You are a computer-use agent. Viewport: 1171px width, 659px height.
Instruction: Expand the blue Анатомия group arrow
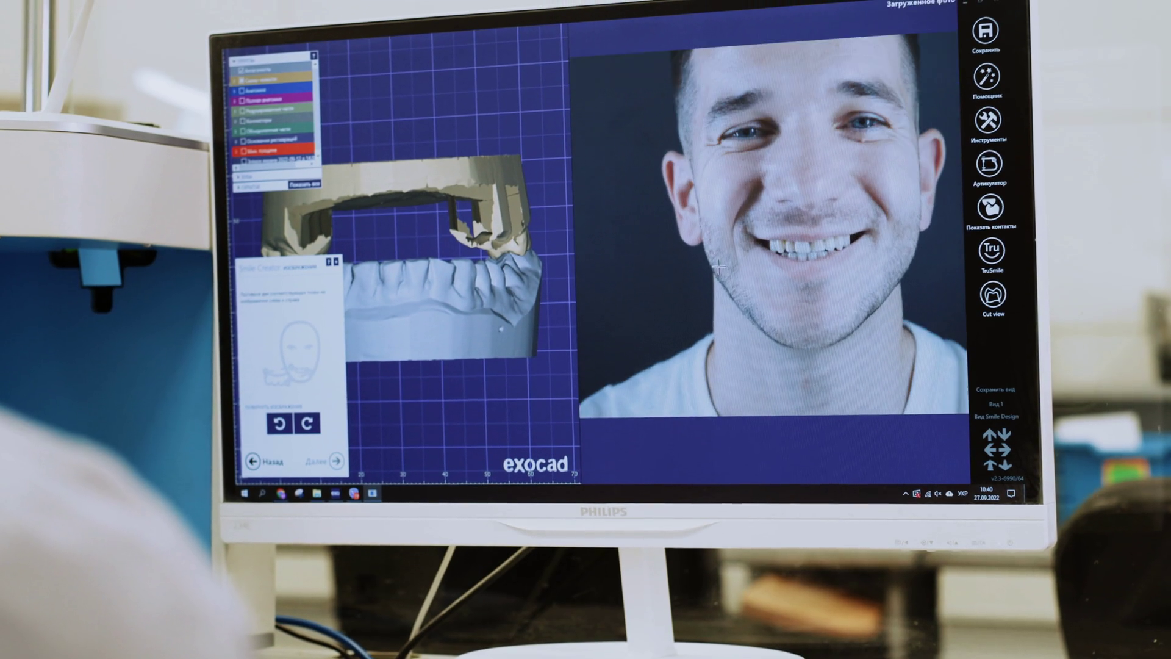click(234, 91)
